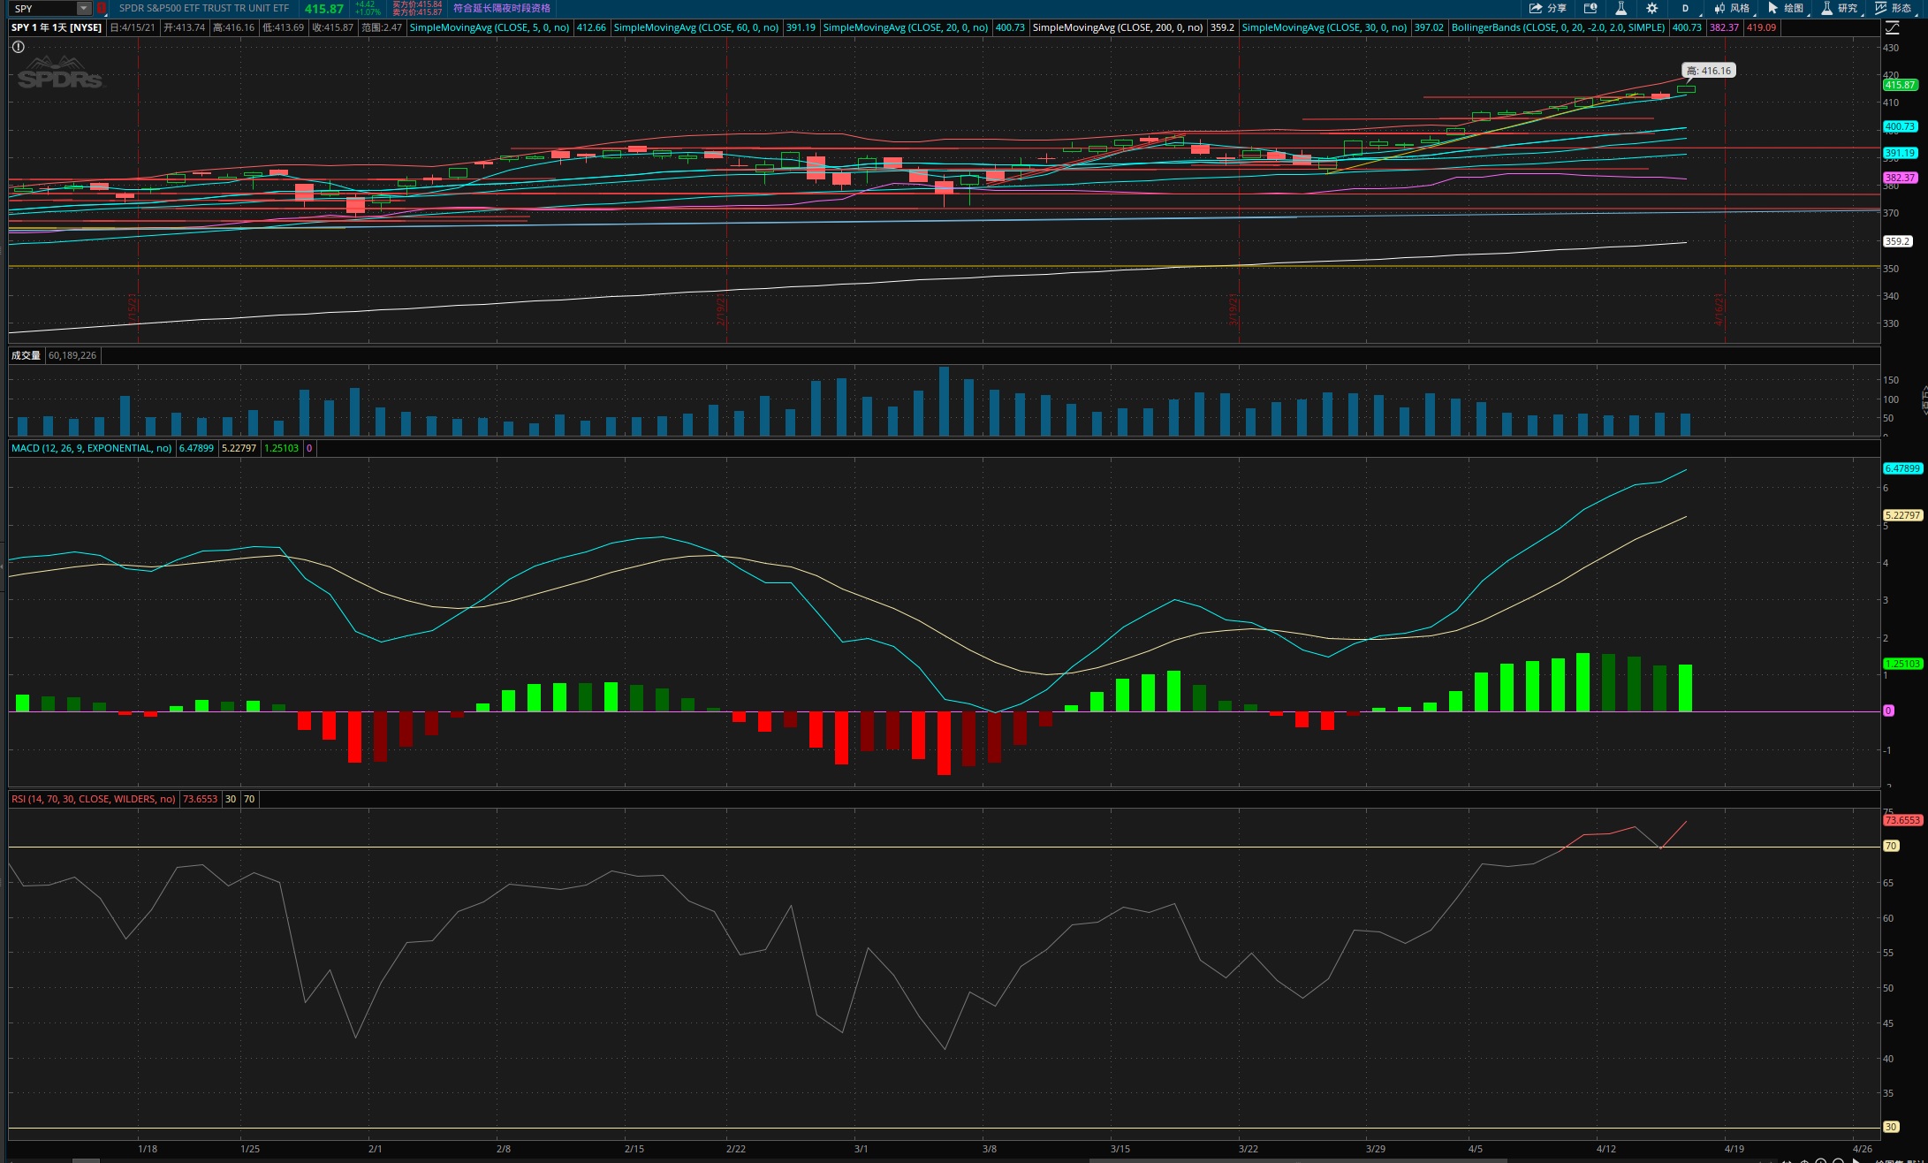Click the 高: 416.16 high price bubble
The width and height of the screenshot is (1928, 1163).
pos(1708,71)
